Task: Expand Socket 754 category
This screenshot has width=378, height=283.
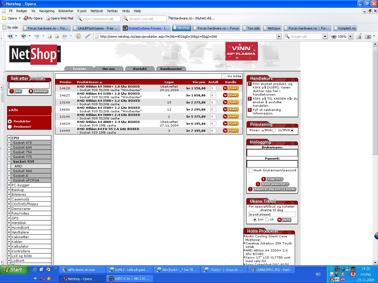Action: point(9,152)
